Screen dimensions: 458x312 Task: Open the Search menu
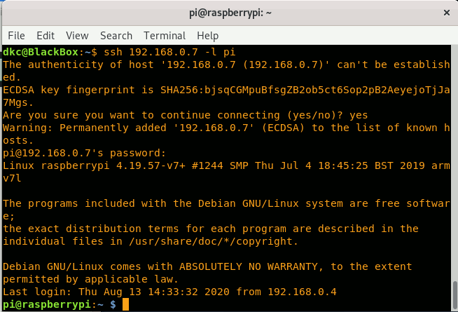tap(116, 36)
